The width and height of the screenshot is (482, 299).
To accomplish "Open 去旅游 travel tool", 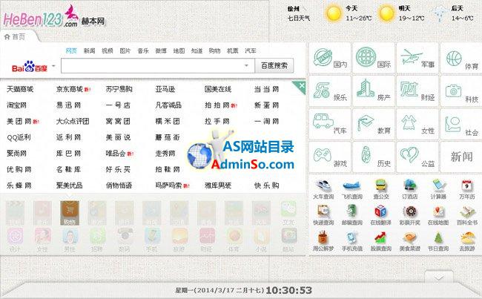I will (x=467, y=241).
